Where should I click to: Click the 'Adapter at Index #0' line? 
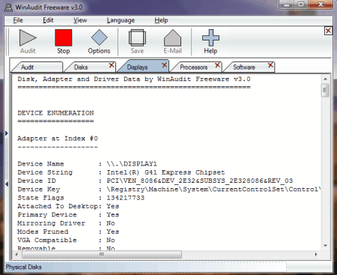(x=58, y=139)
